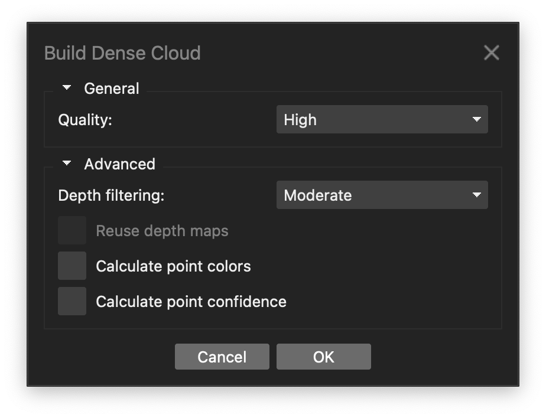Click the Quality: label

(85, 120)
